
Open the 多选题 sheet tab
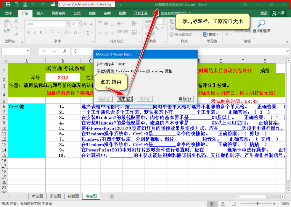tap(55, 196)
